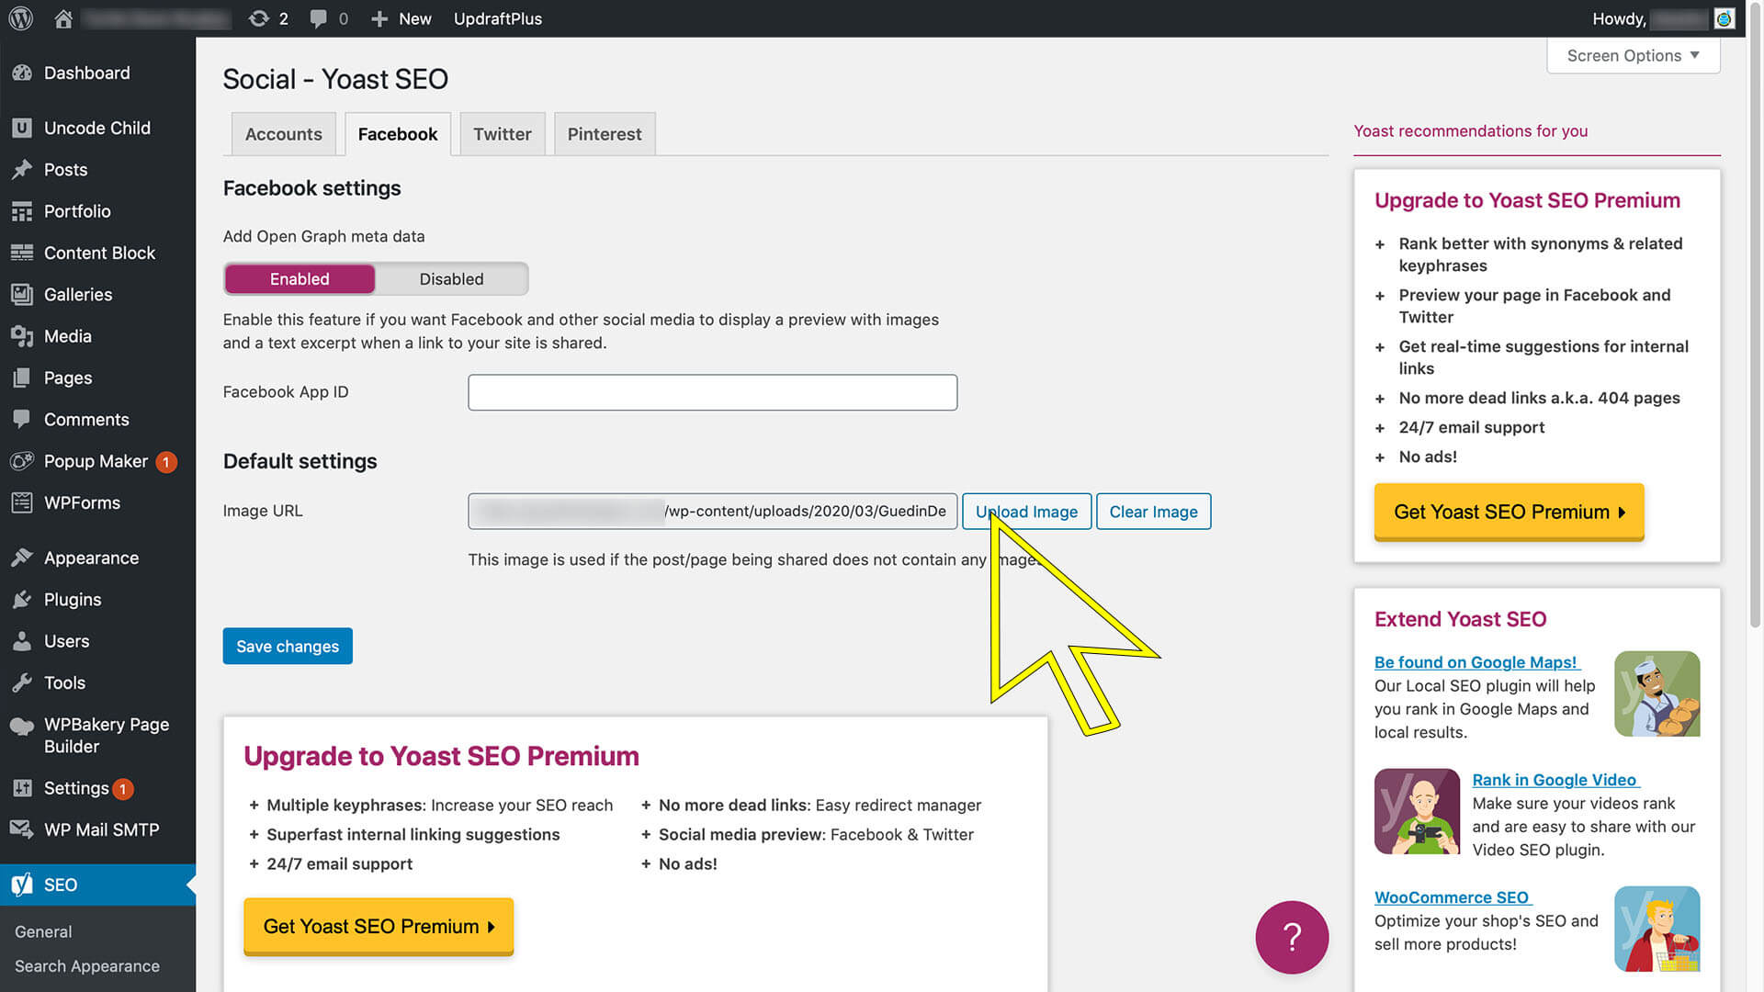Open the Settings sliders icon

[22, 788]
